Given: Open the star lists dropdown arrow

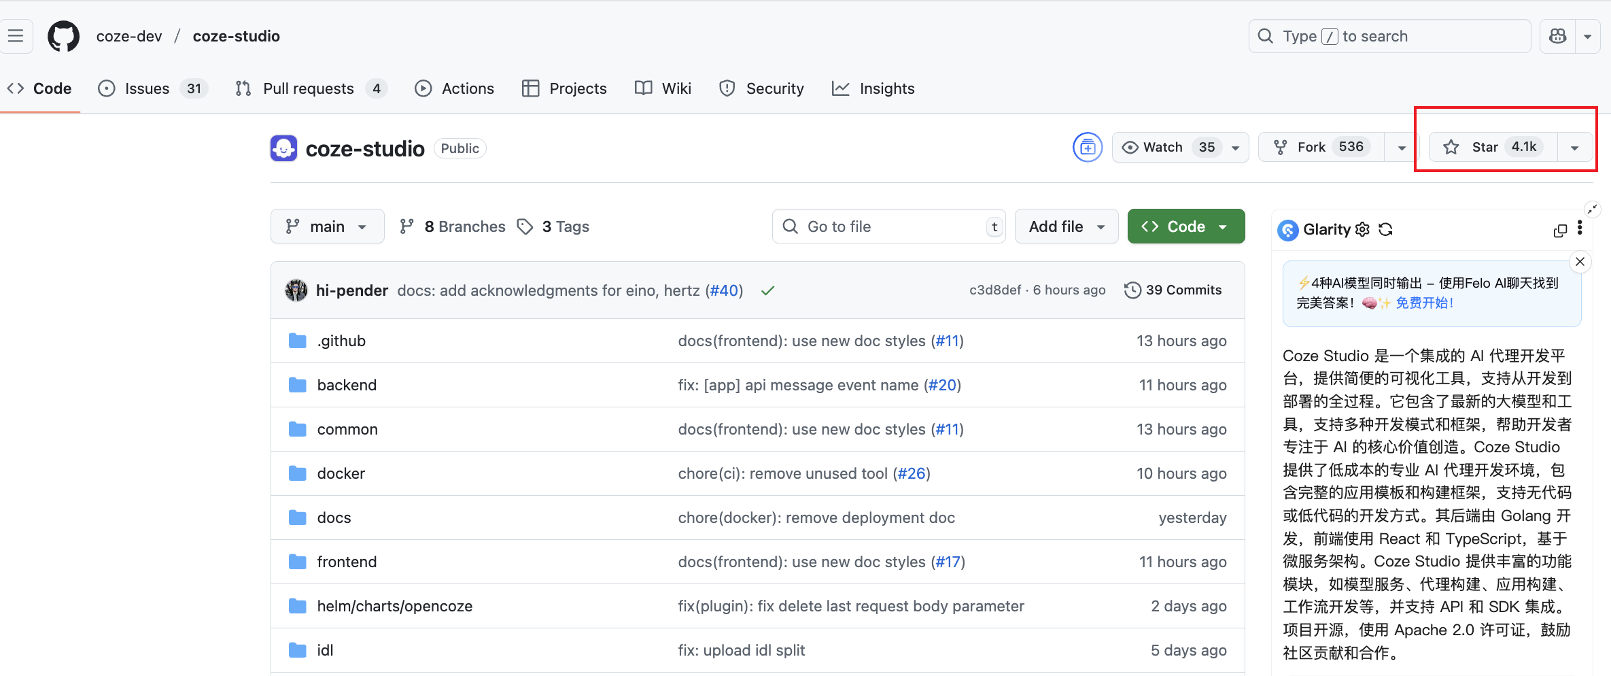Looking at the screenshot, I should (x=1574, y=148).
